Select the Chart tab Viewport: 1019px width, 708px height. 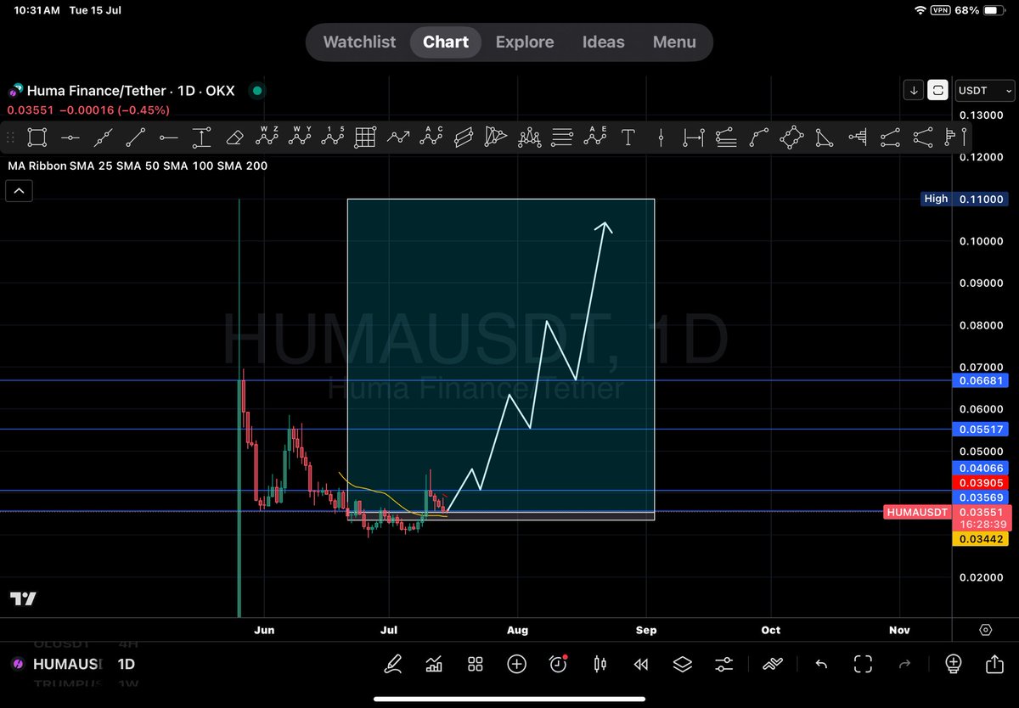click(x=446, y=42)
